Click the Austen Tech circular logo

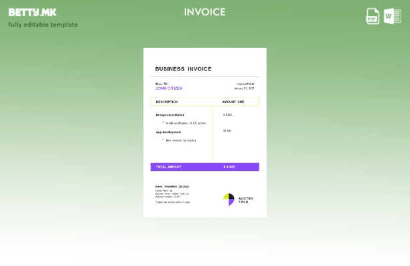(229, 199)
